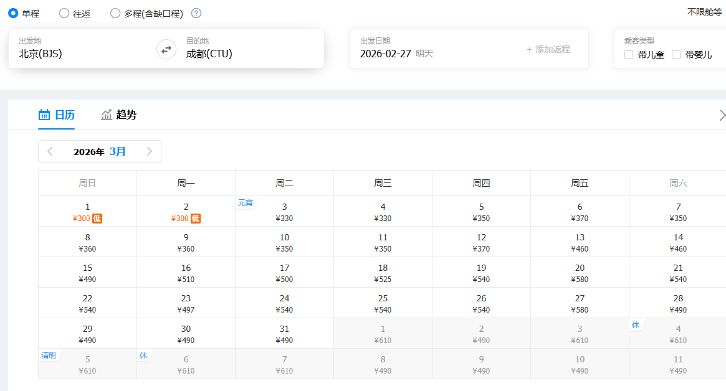Click 添加返程 to add return trip
Viewport: 726px width, 391px height.
pyautogui.click(x=548, y=49)
